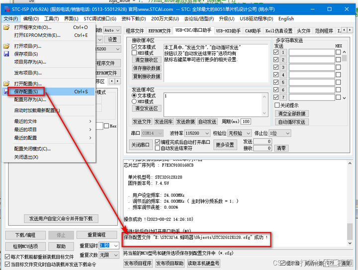Click the 下载/编程 button
The image size is (358, 270).
(x=25, y=235)
